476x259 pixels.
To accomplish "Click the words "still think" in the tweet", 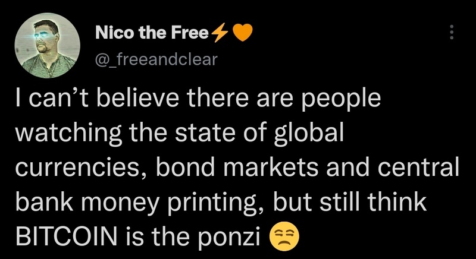I will point(385,203).
